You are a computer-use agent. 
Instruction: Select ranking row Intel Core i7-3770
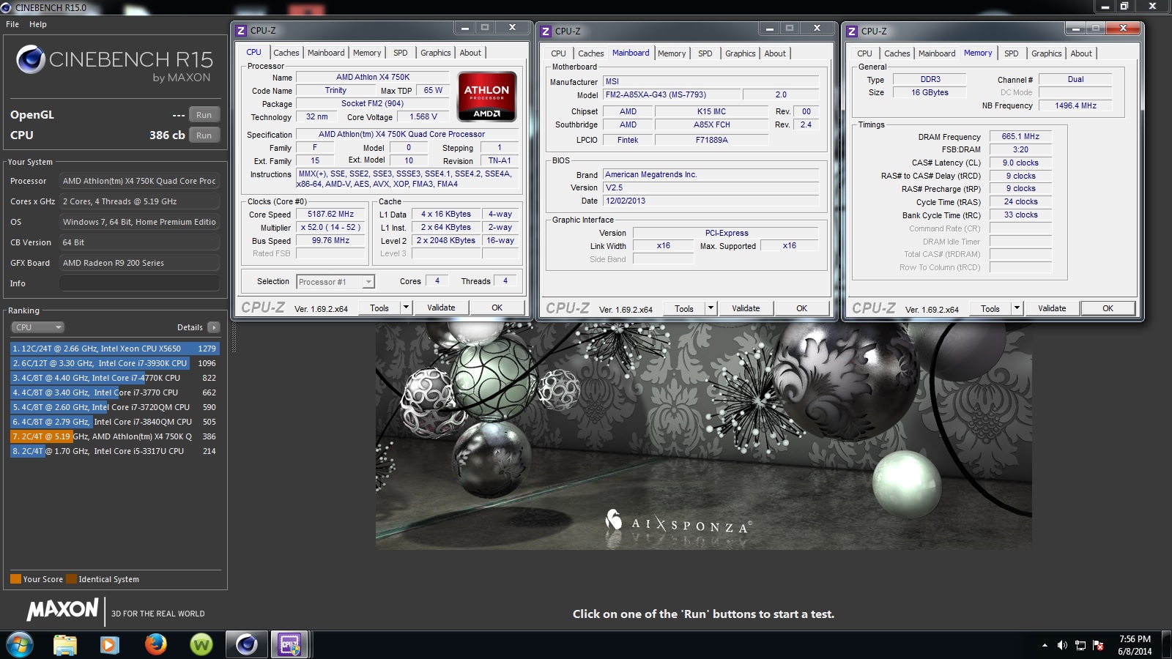(x=114, y=392)
